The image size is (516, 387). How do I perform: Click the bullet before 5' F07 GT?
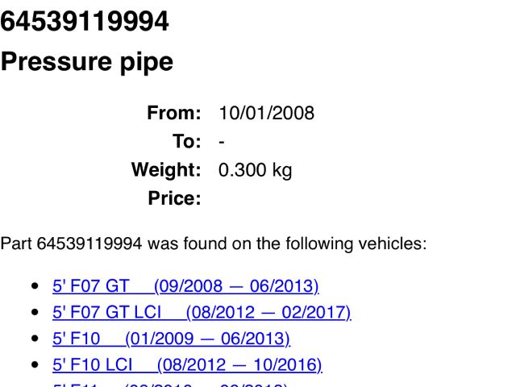pyautogui.click(x=34, y=287)
